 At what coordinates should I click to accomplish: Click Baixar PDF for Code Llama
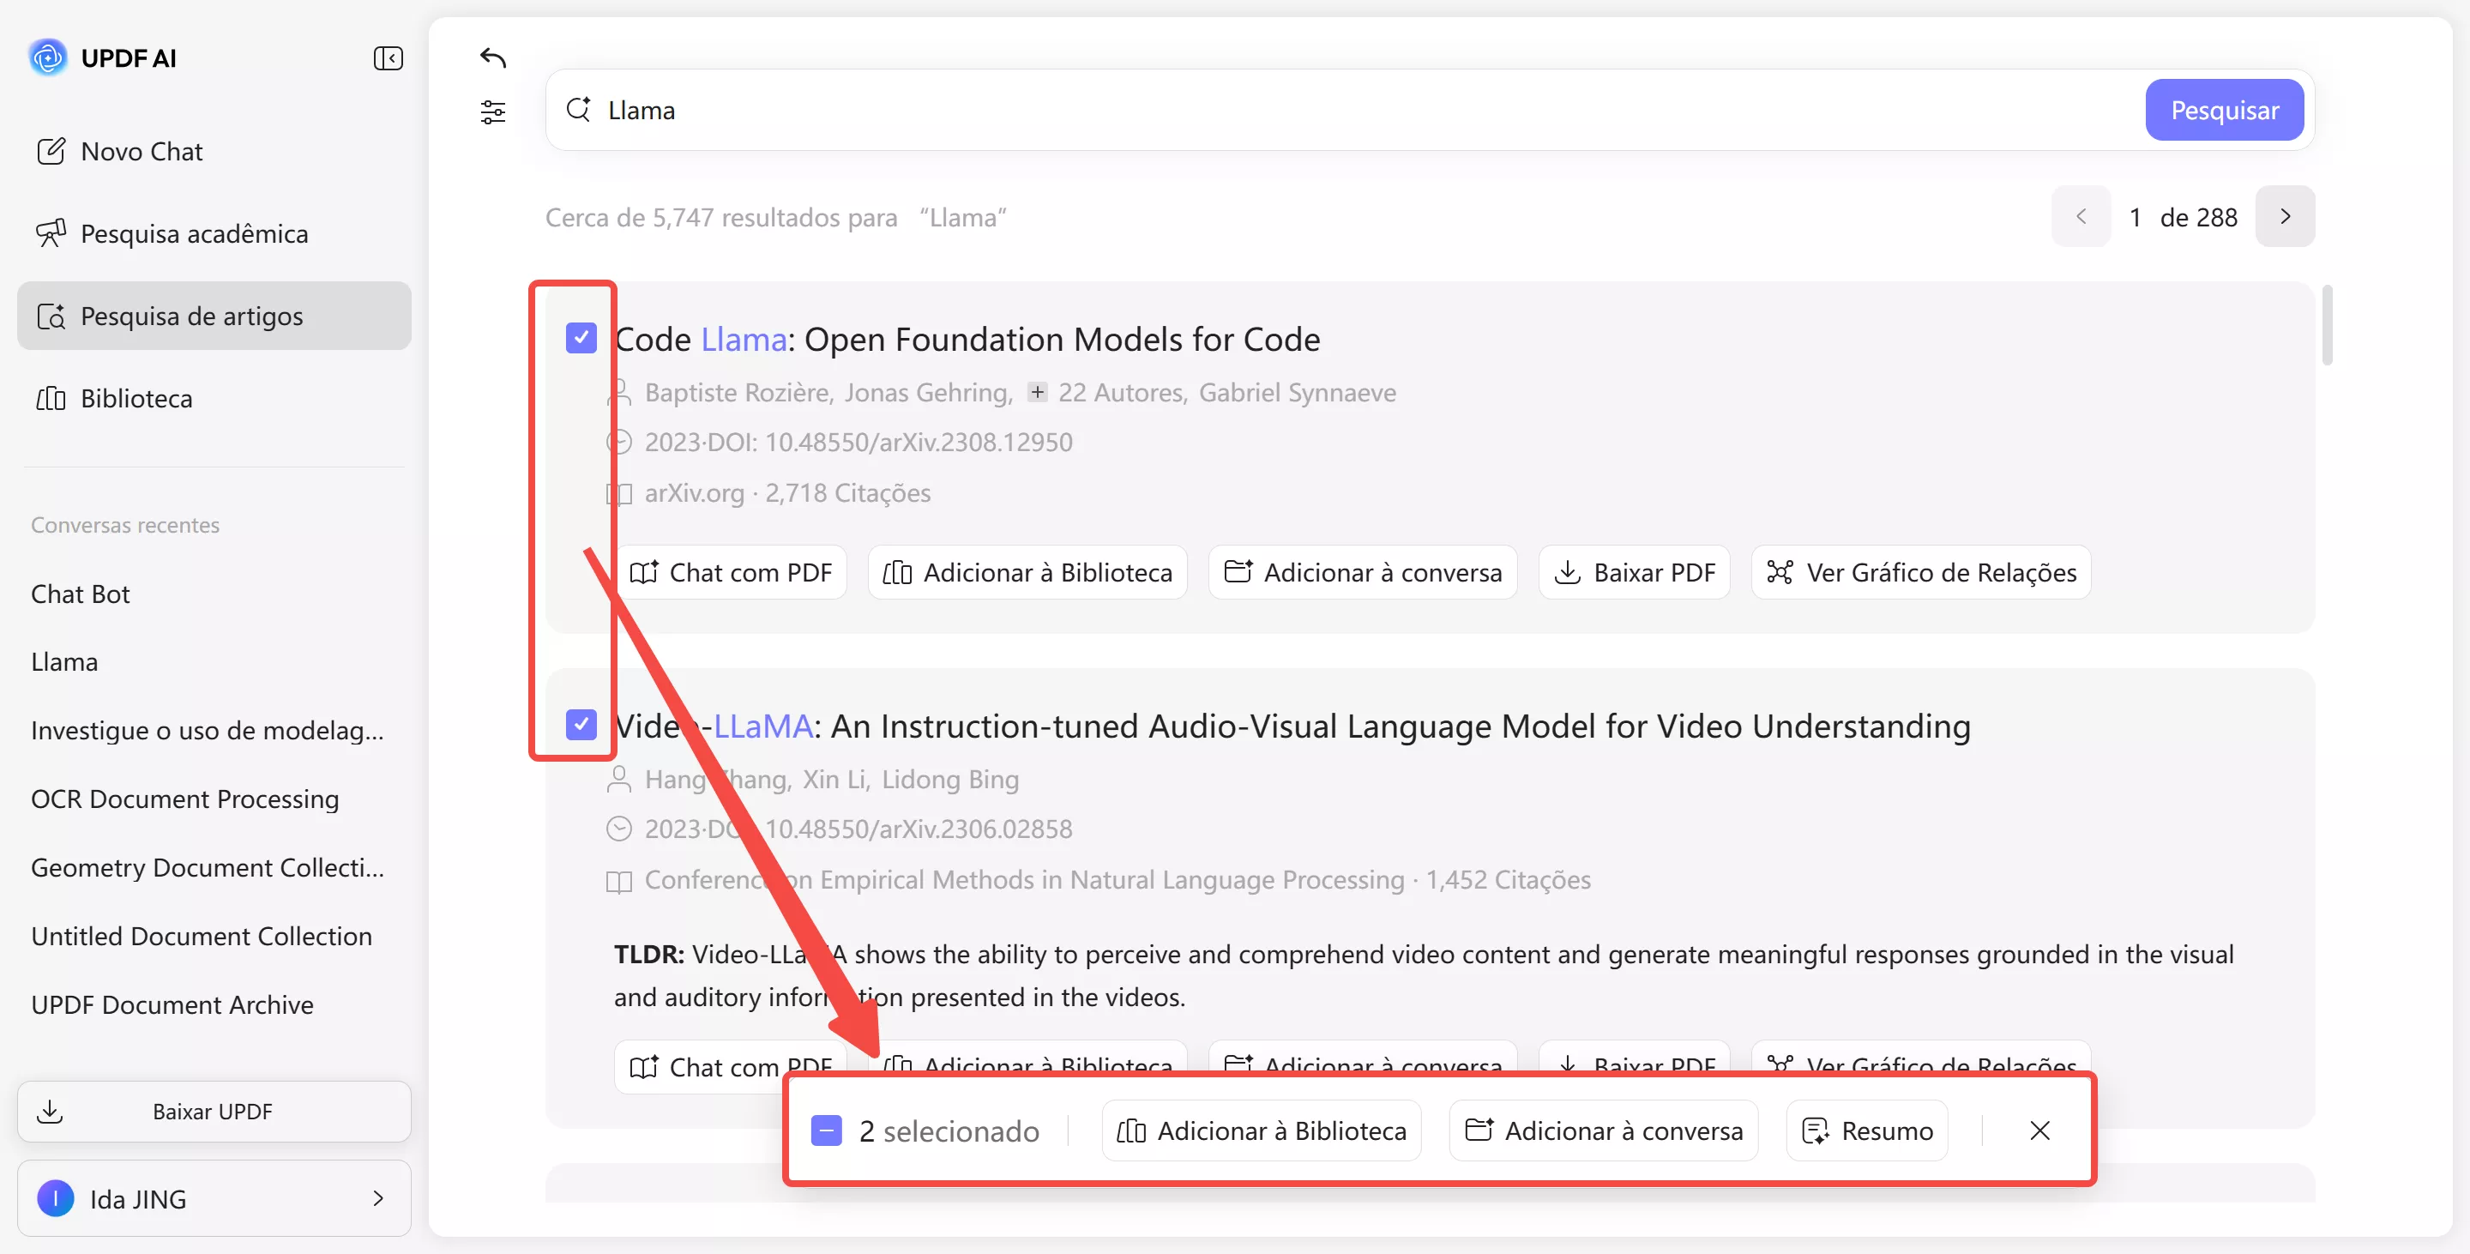pyautogui.click(x=1634, y=572)
